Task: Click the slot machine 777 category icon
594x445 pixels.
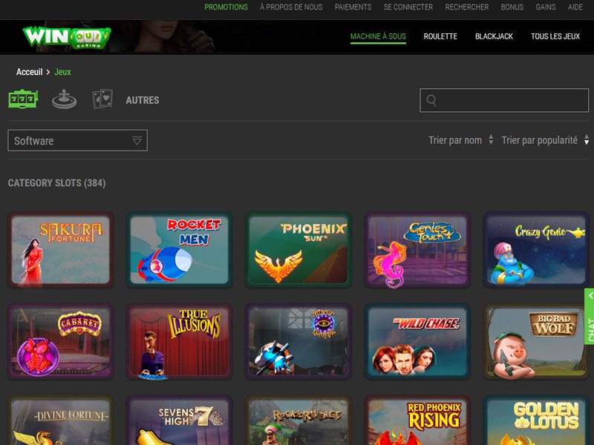Action: click(x=23, y=99)
